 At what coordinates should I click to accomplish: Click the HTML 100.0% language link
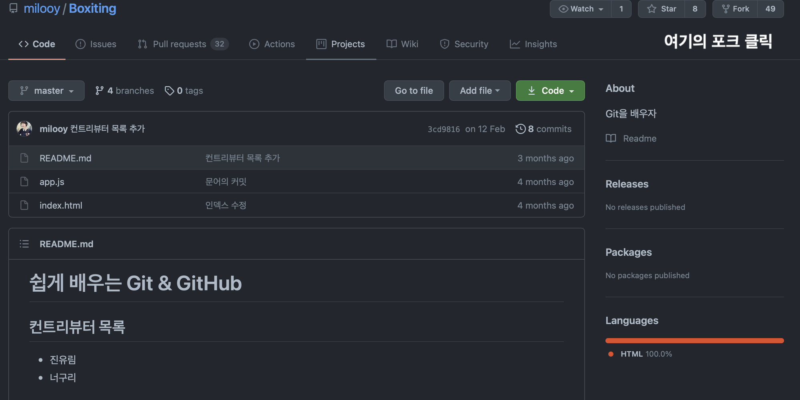[x=646, y=354]
